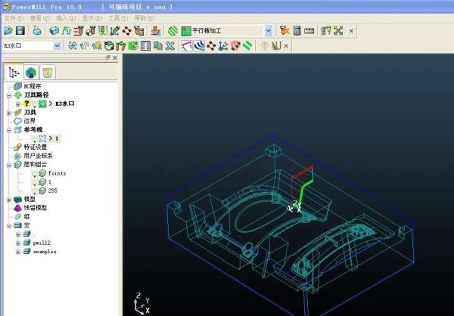Open the B3水口 active toolpath dropdown
The height and width of the screenshot is (316, 454).
pyautogui.click(x=58, y=46)
